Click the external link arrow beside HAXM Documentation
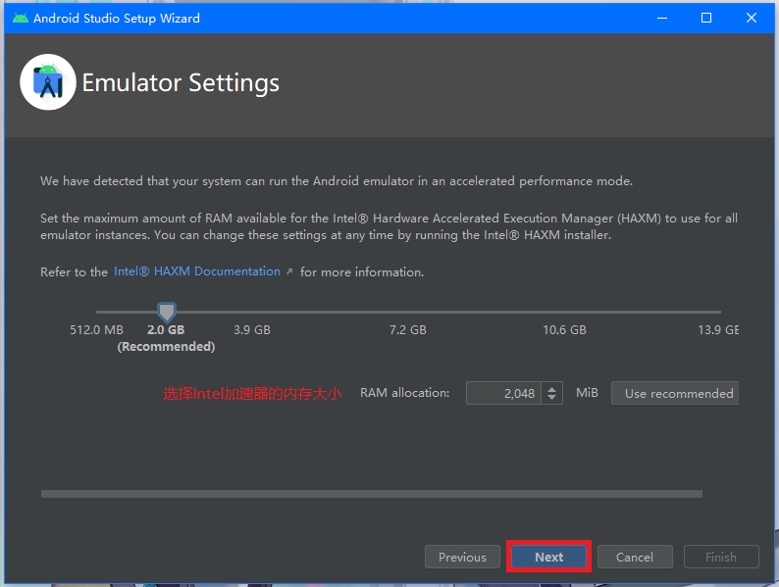Viewport: 779px width, 587px height. point(289,271)
